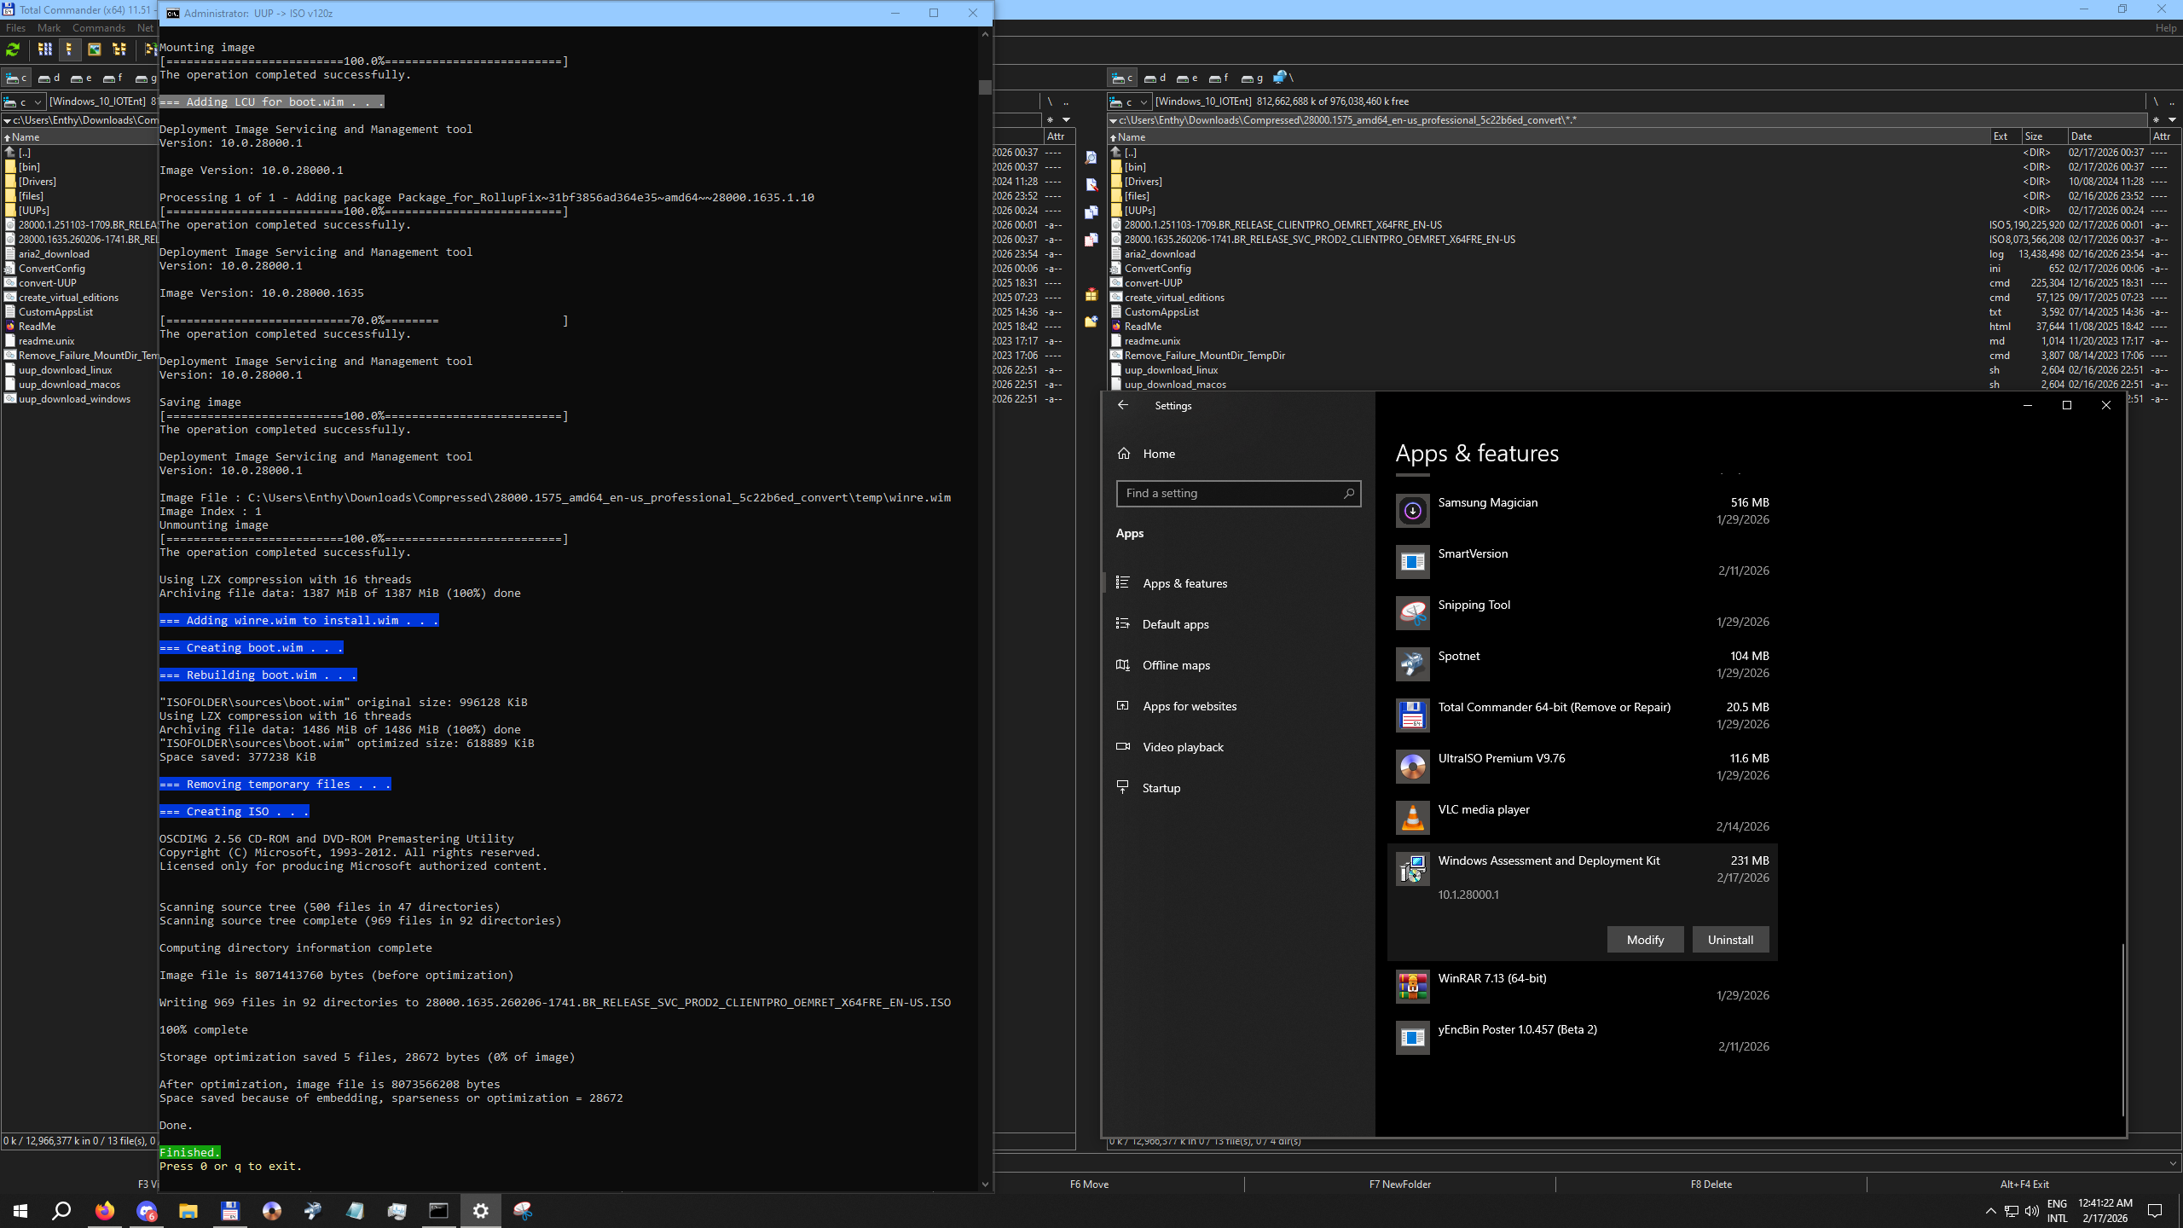Click the green Reread source refresh icon
Screen dimensions: 2183x1228
point(13,49)
